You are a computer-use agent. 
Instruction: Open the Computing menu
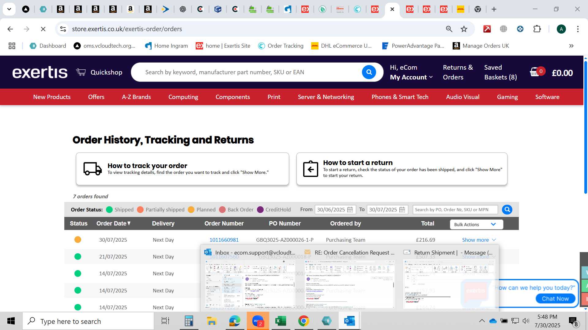(183, 97)
